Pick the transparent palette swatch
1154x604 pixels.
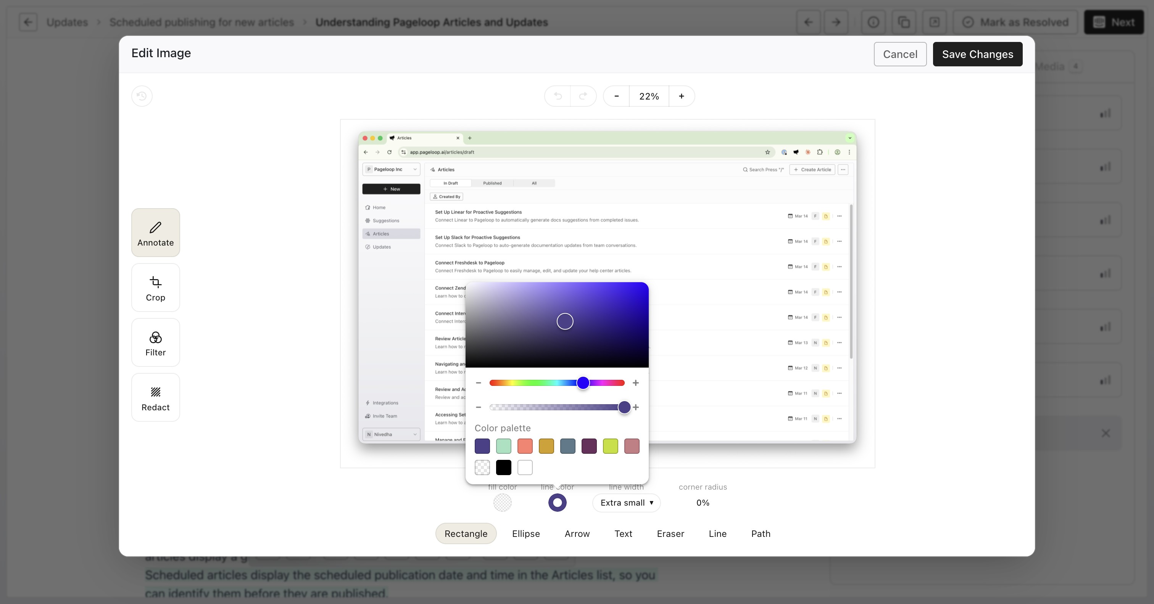click(x=482, y=467)
